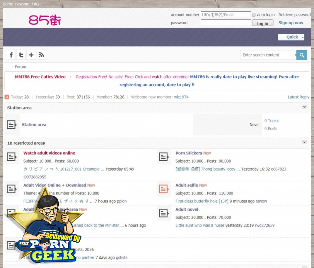The image size is (314, 268).
Task: Click the Twitter share icon
Action: coord(21,55)
